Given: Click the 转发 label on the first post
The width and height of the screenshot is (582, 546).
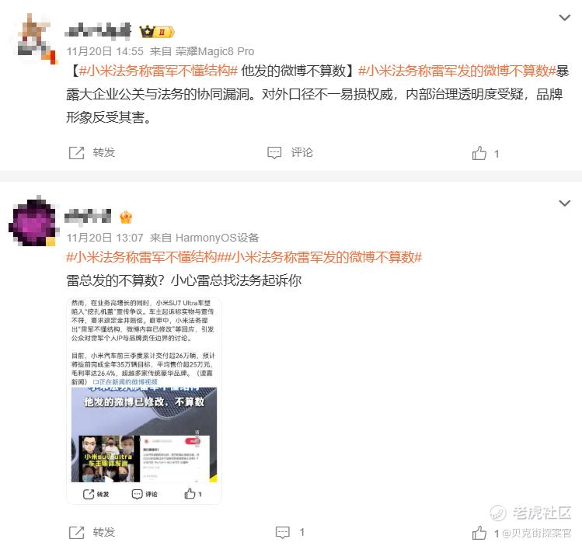Looking at the screenshot, I should [104, 152].
